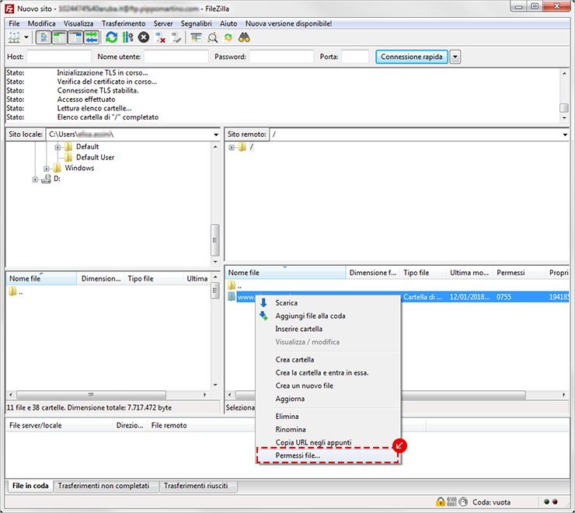Toggle directory comparison icon
Viewport: 575px width, 513px height.
point(212,37)
